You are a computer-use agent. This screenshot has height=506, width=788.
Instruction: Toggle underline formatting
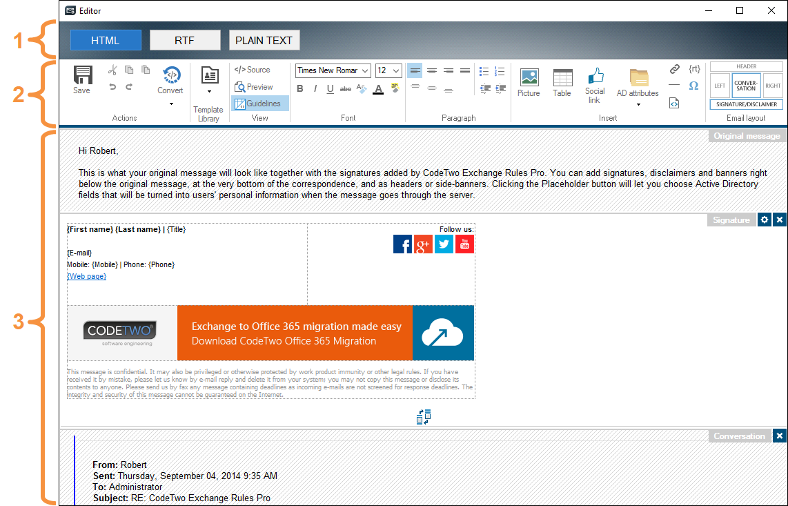pyautogui.click(x=331, y=89)
